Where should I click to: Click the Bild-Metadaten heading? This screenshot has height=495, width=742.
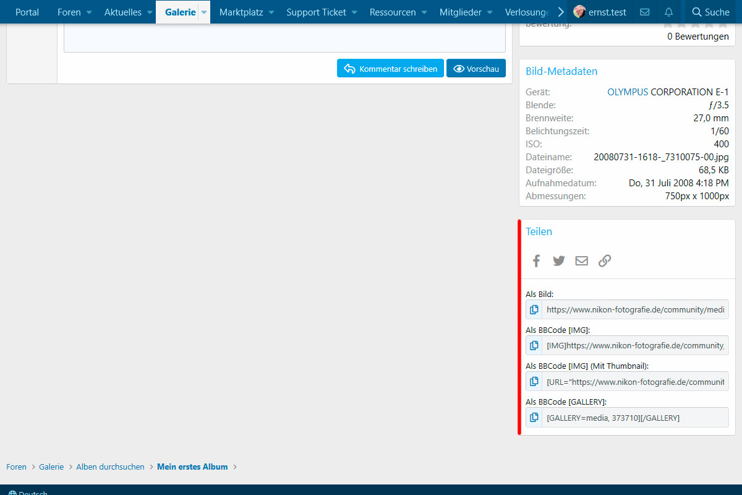[x=561, y=71]
